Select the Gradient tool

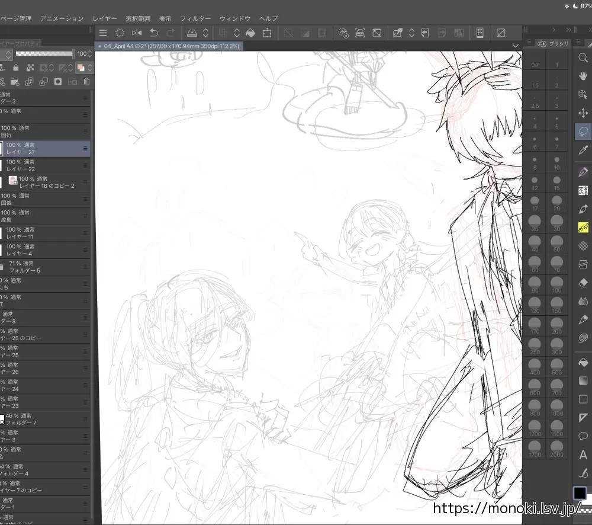pyautogui.click(x=583, y=380)
